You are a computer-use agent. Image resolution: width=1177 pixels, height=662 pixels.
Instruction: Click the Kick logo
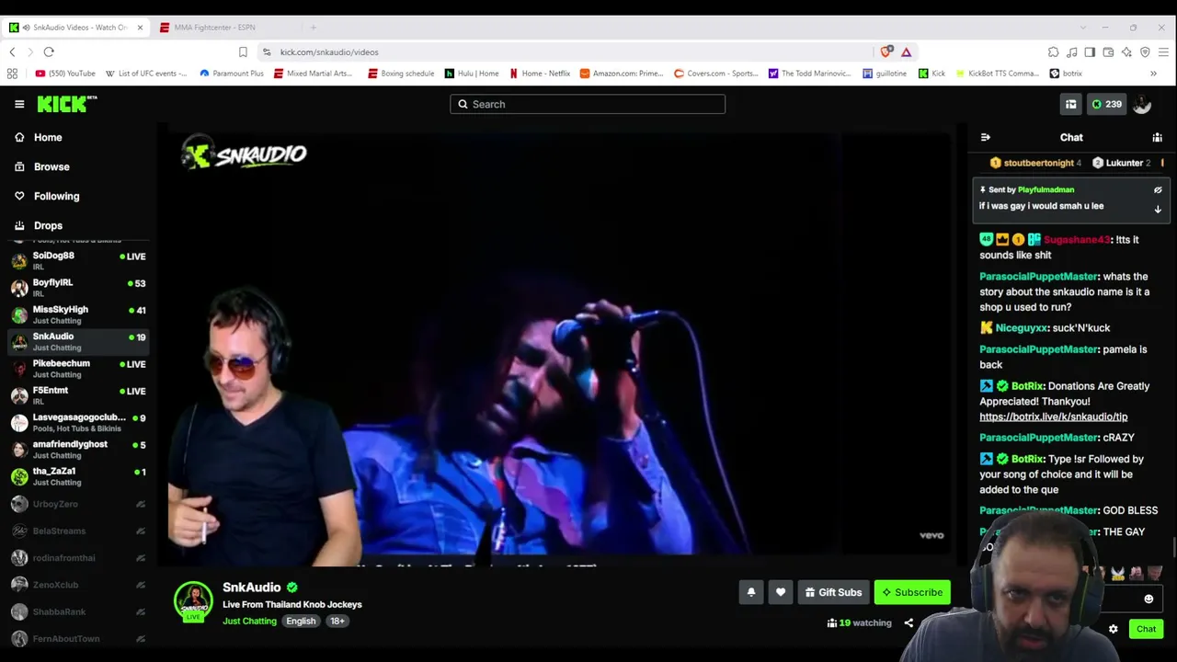(67, 104)
